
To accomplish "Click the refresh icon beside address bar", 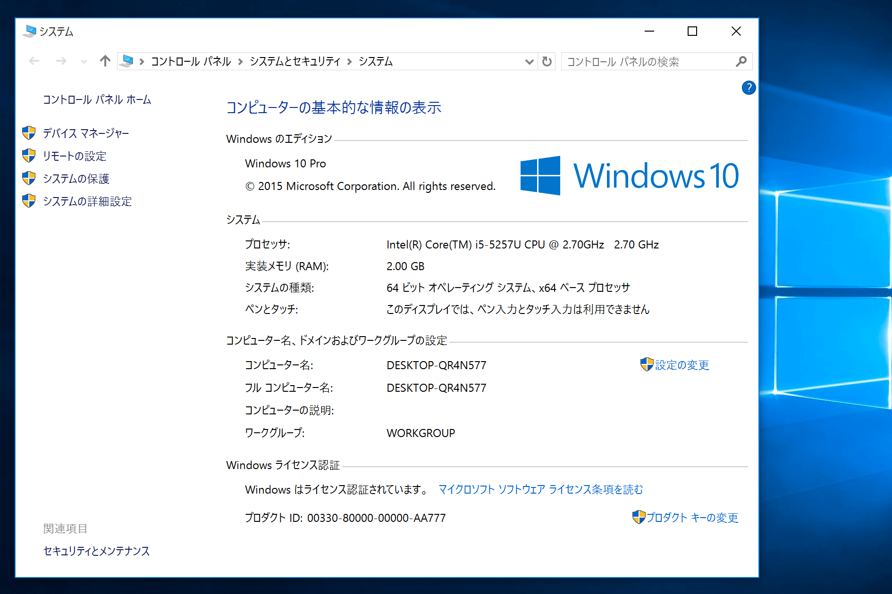I will click(547, 61).
